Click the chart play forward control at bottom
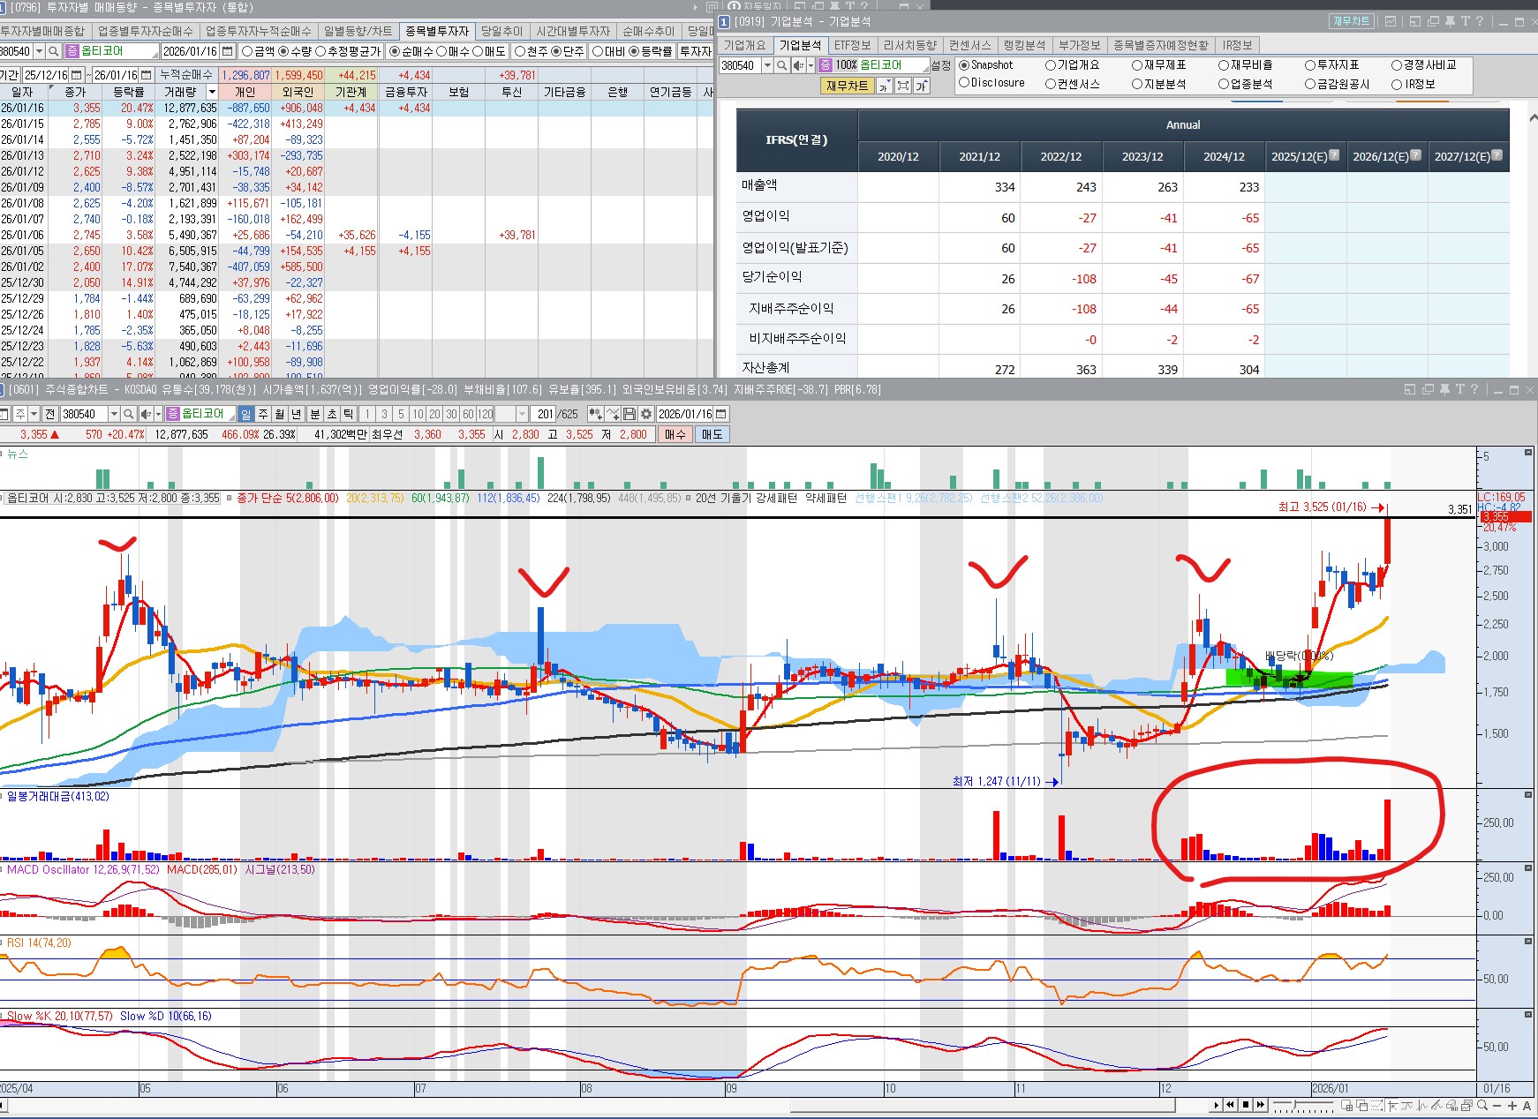The image size is (1538, 1119). pyautogui.click(x=1260, y=1105)
